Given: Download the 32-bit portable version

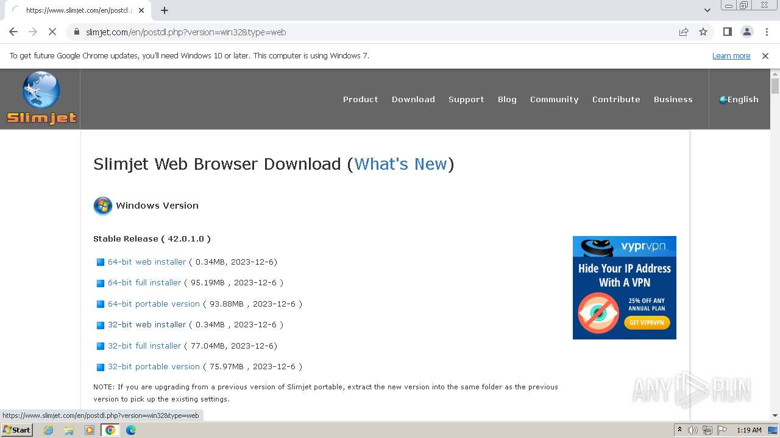Looking at the screenshot, I should click(x=154, y=366).
